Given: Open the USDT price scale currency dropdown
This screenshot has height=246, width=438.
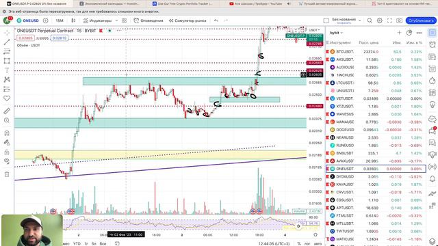Looking at the screenshot, I should point(315,30).
